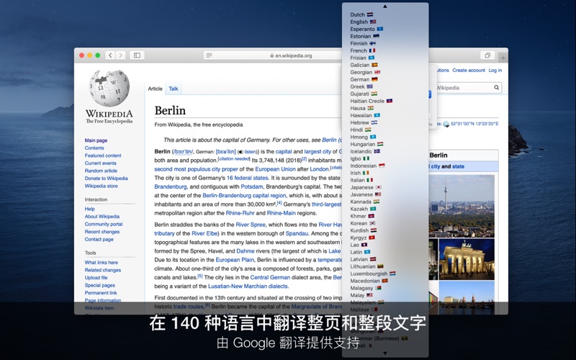
Task: Click the Wikipedia globe logo
Action: pos(109,88)
